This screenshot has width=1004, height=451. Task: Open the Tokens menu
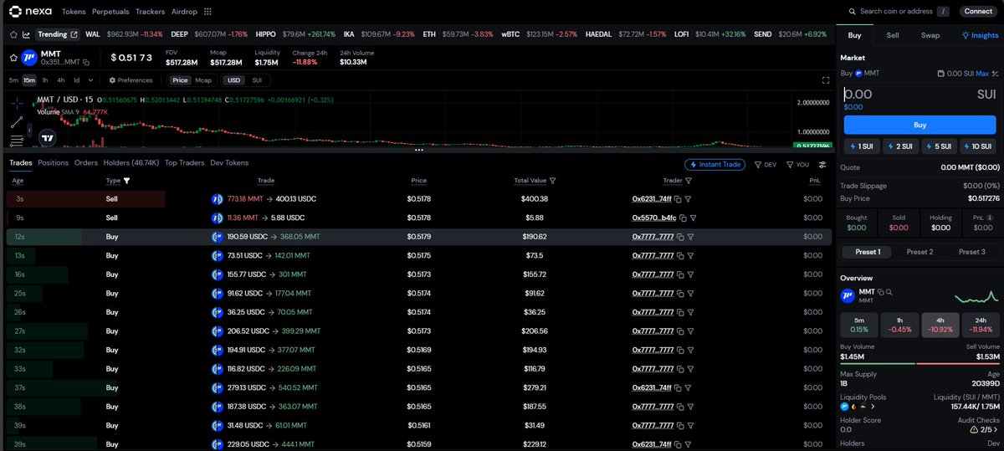point(74,12)
